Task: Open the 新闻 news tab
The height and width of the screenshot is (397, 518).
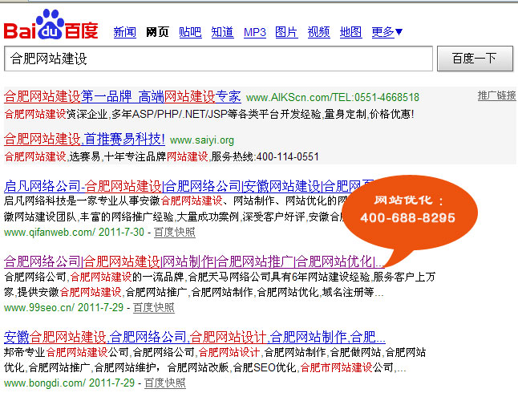Action: 124,32
